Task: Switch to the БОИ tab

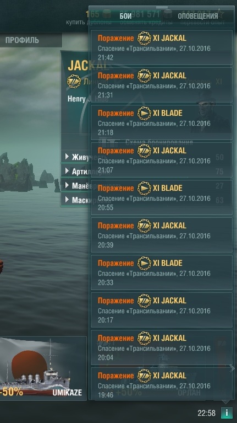Action: (125, 16)
